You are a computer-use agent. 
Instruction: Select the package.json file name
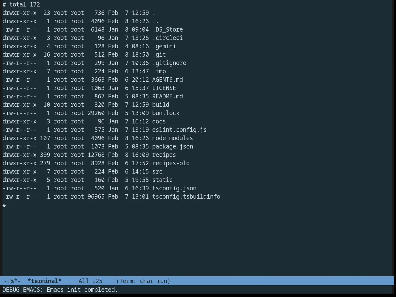(x=172, y=146)
